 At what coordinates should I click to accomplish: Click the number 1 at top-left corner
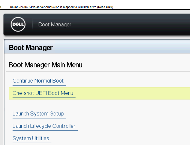(x=1, y=7)
